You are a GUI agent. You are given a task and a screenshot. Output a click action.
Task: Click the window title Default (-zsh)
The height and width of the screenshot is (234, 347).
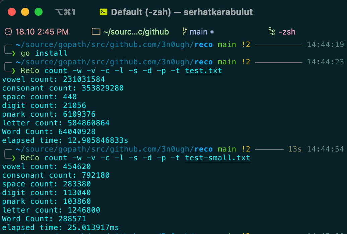[x=141, y=12]
